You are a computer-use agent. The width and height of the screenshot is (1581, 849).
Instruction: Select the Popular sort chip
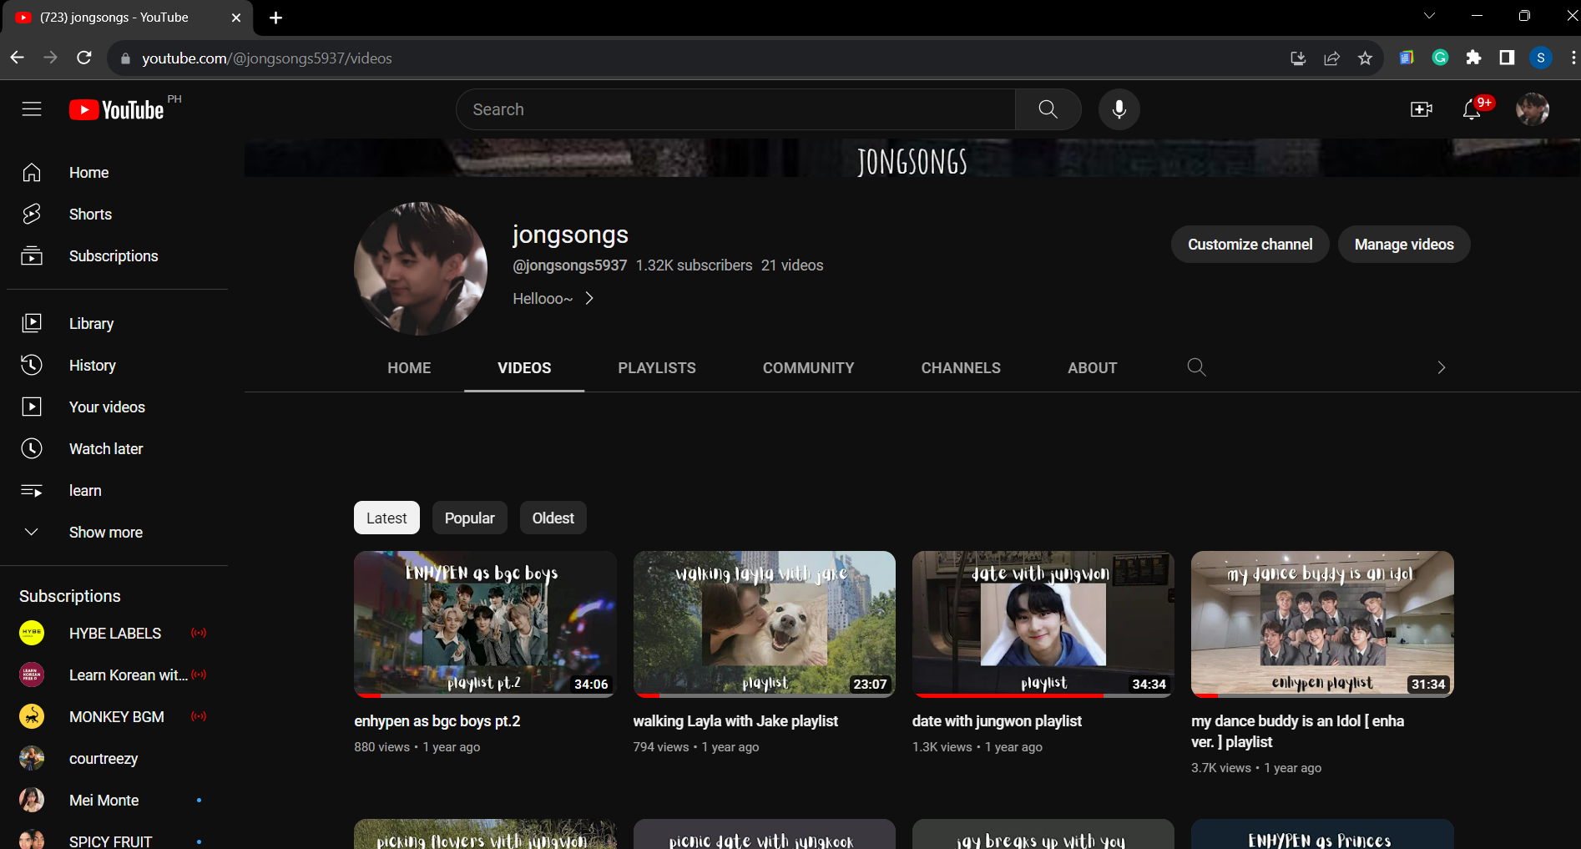(469, 518)
